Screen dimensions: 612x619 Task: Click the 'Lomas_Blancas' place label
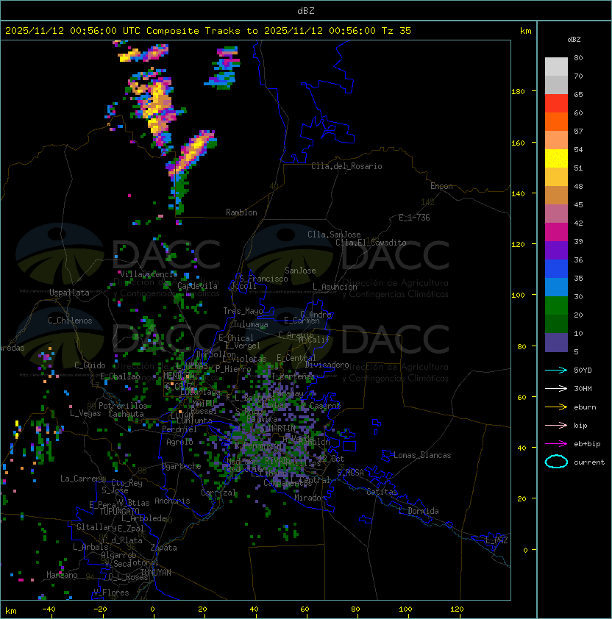point(422,455)
